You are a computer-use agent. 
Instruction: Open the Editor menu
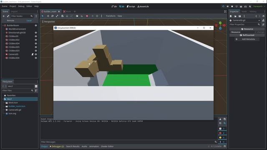point(29,6)
